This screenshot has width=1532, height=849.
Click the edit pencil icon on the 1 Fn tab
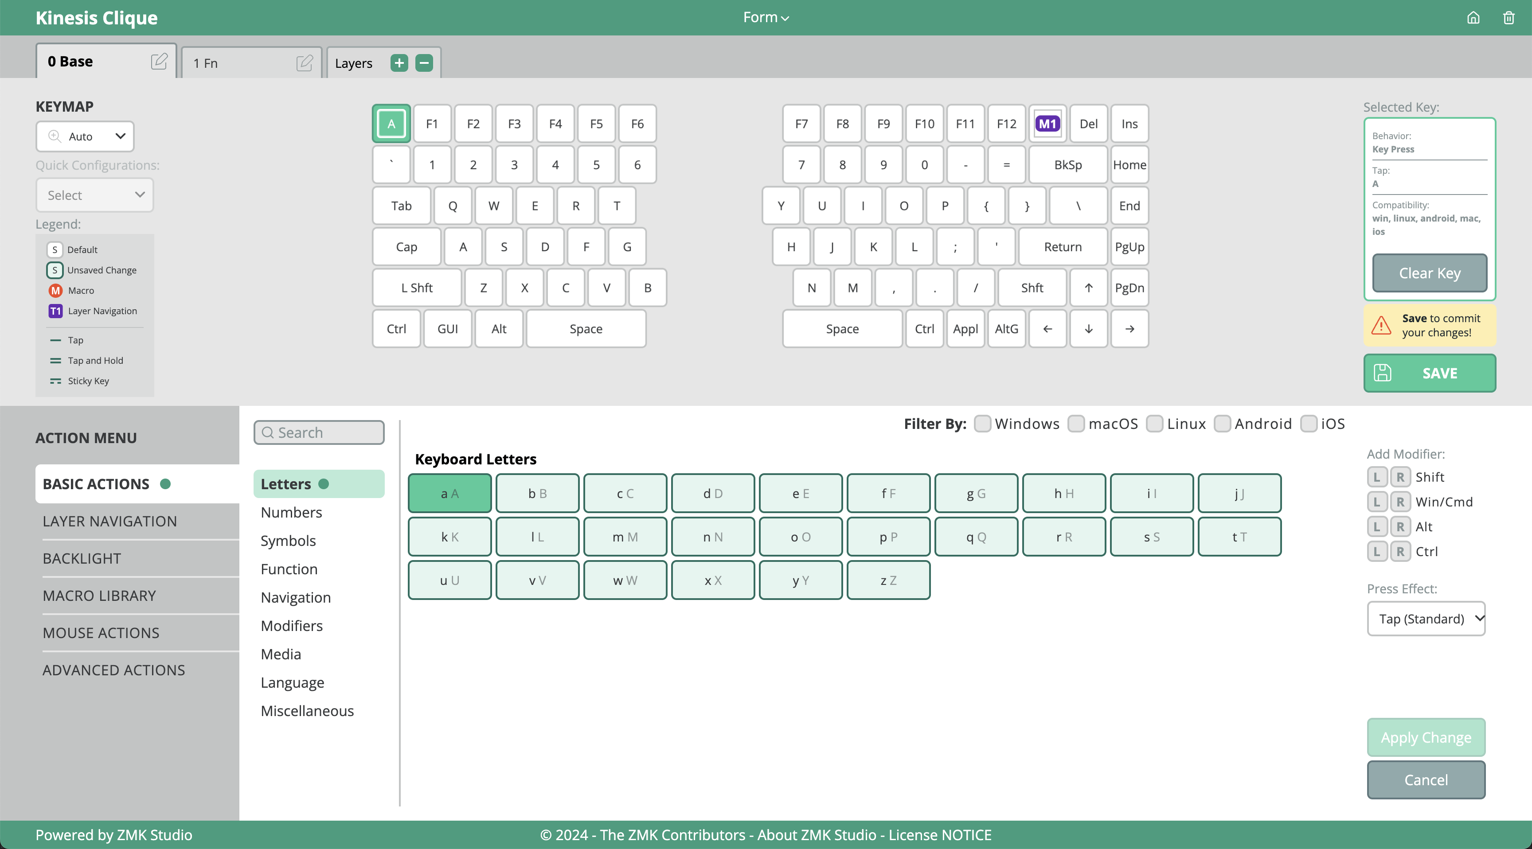click(305, 62)
